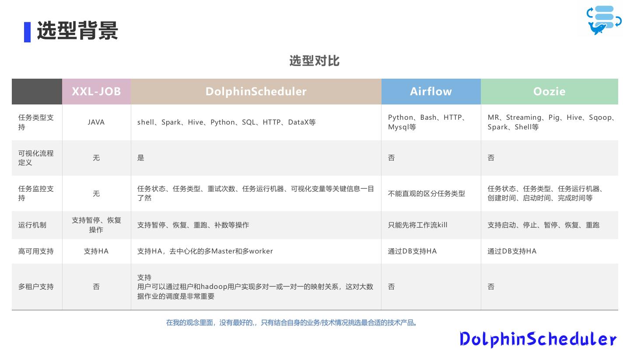Click 无 in XXL-JOB's 任务监控支持 row

[96, 194]
